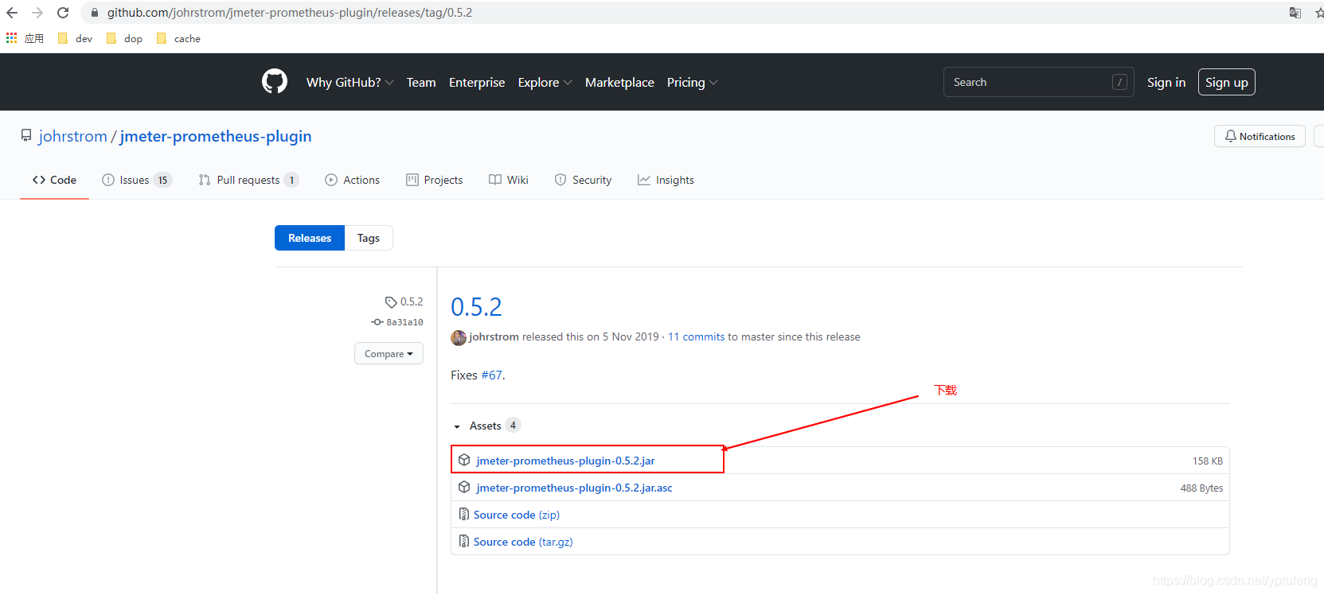
Task: Open the Security tab
Action: coord(583,180)
